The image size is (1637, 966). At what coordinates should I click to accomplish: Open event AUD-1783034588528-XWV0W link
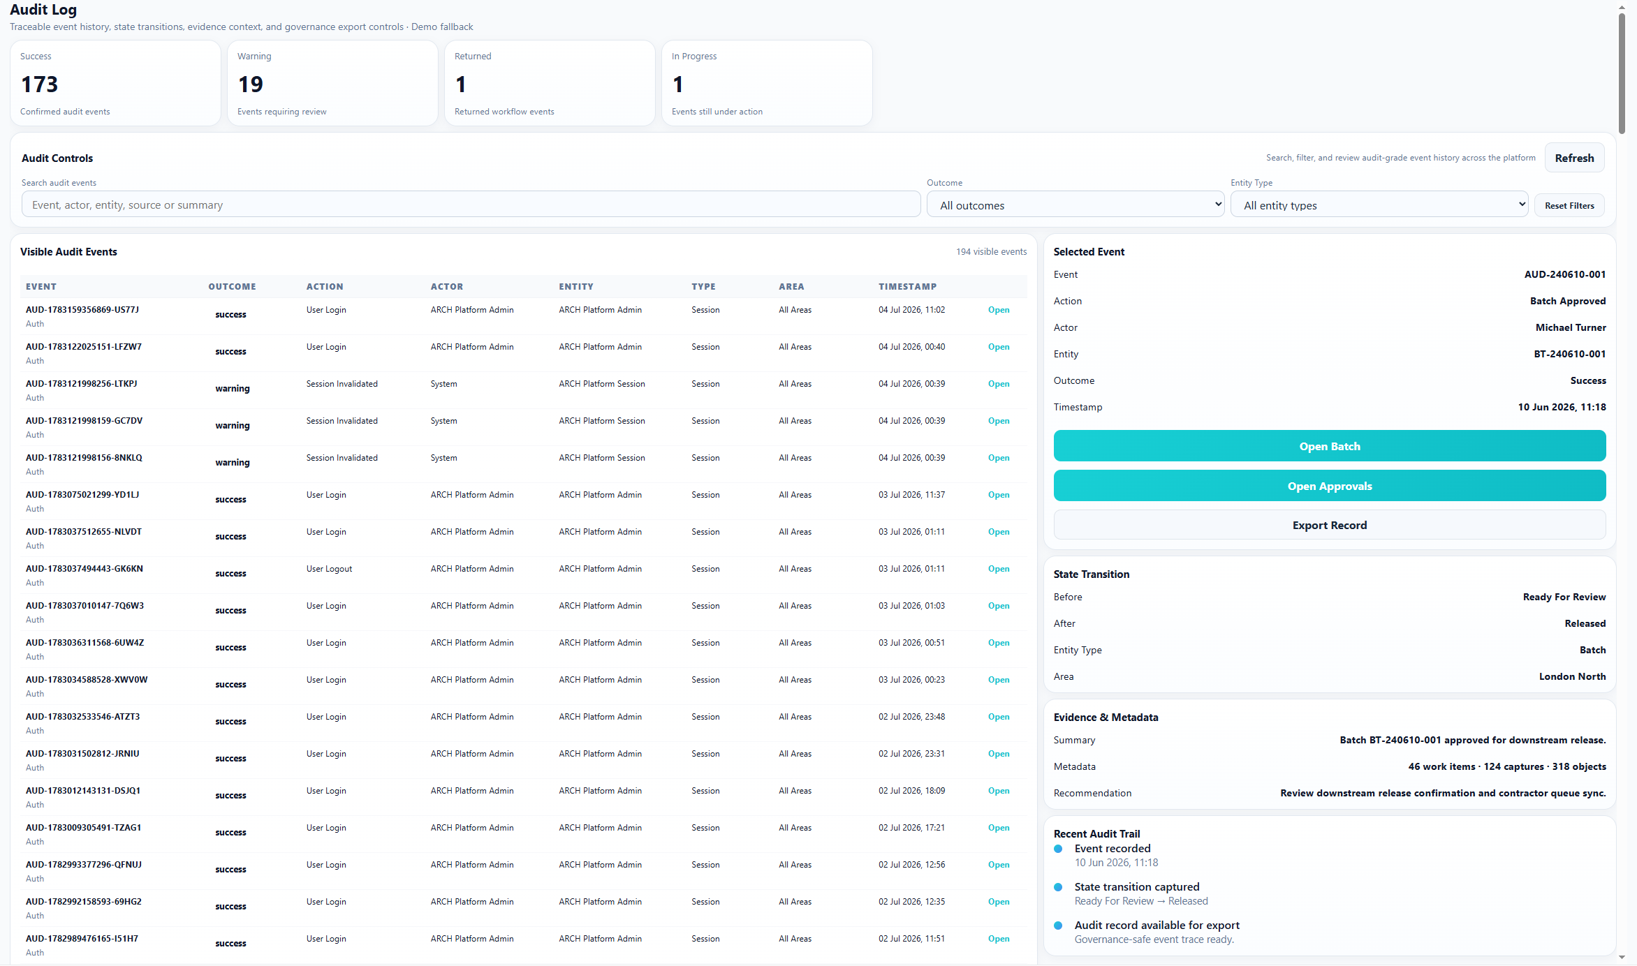click(999, 680)
